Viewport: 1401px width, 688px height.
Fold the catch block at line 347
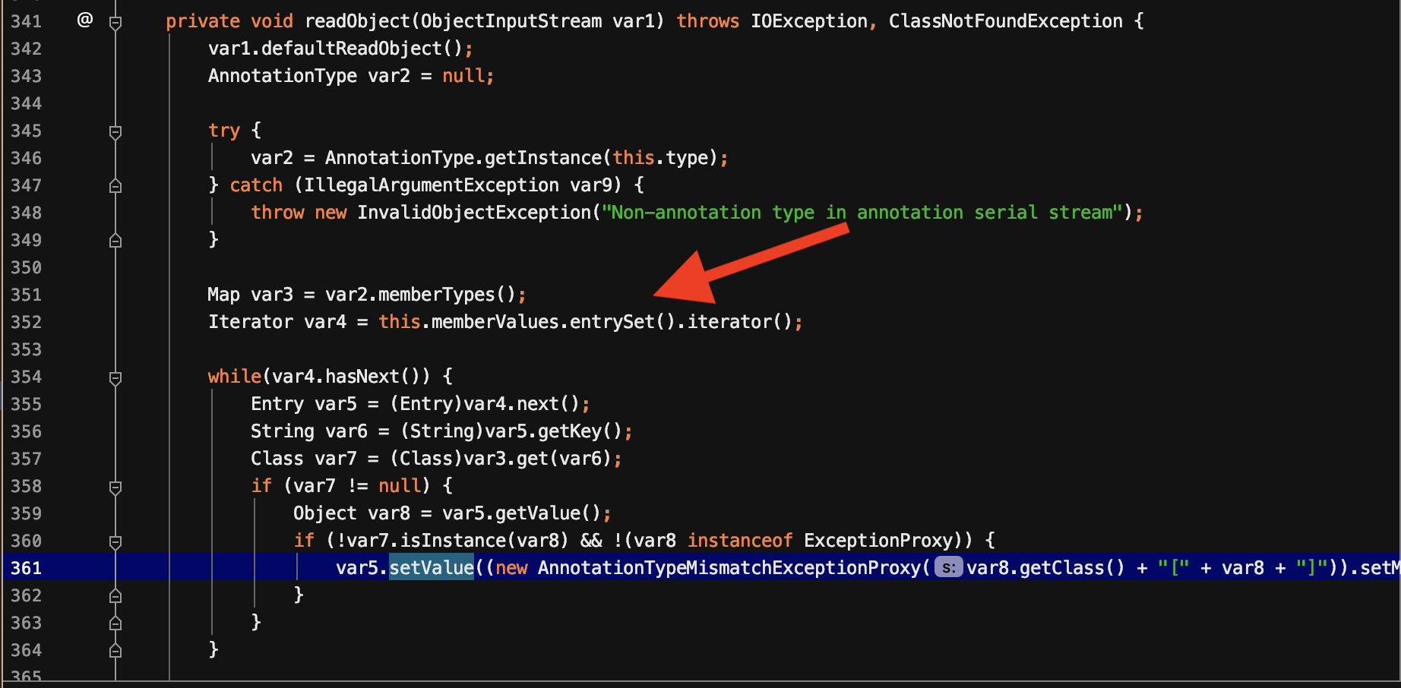[x=115, y=186]
